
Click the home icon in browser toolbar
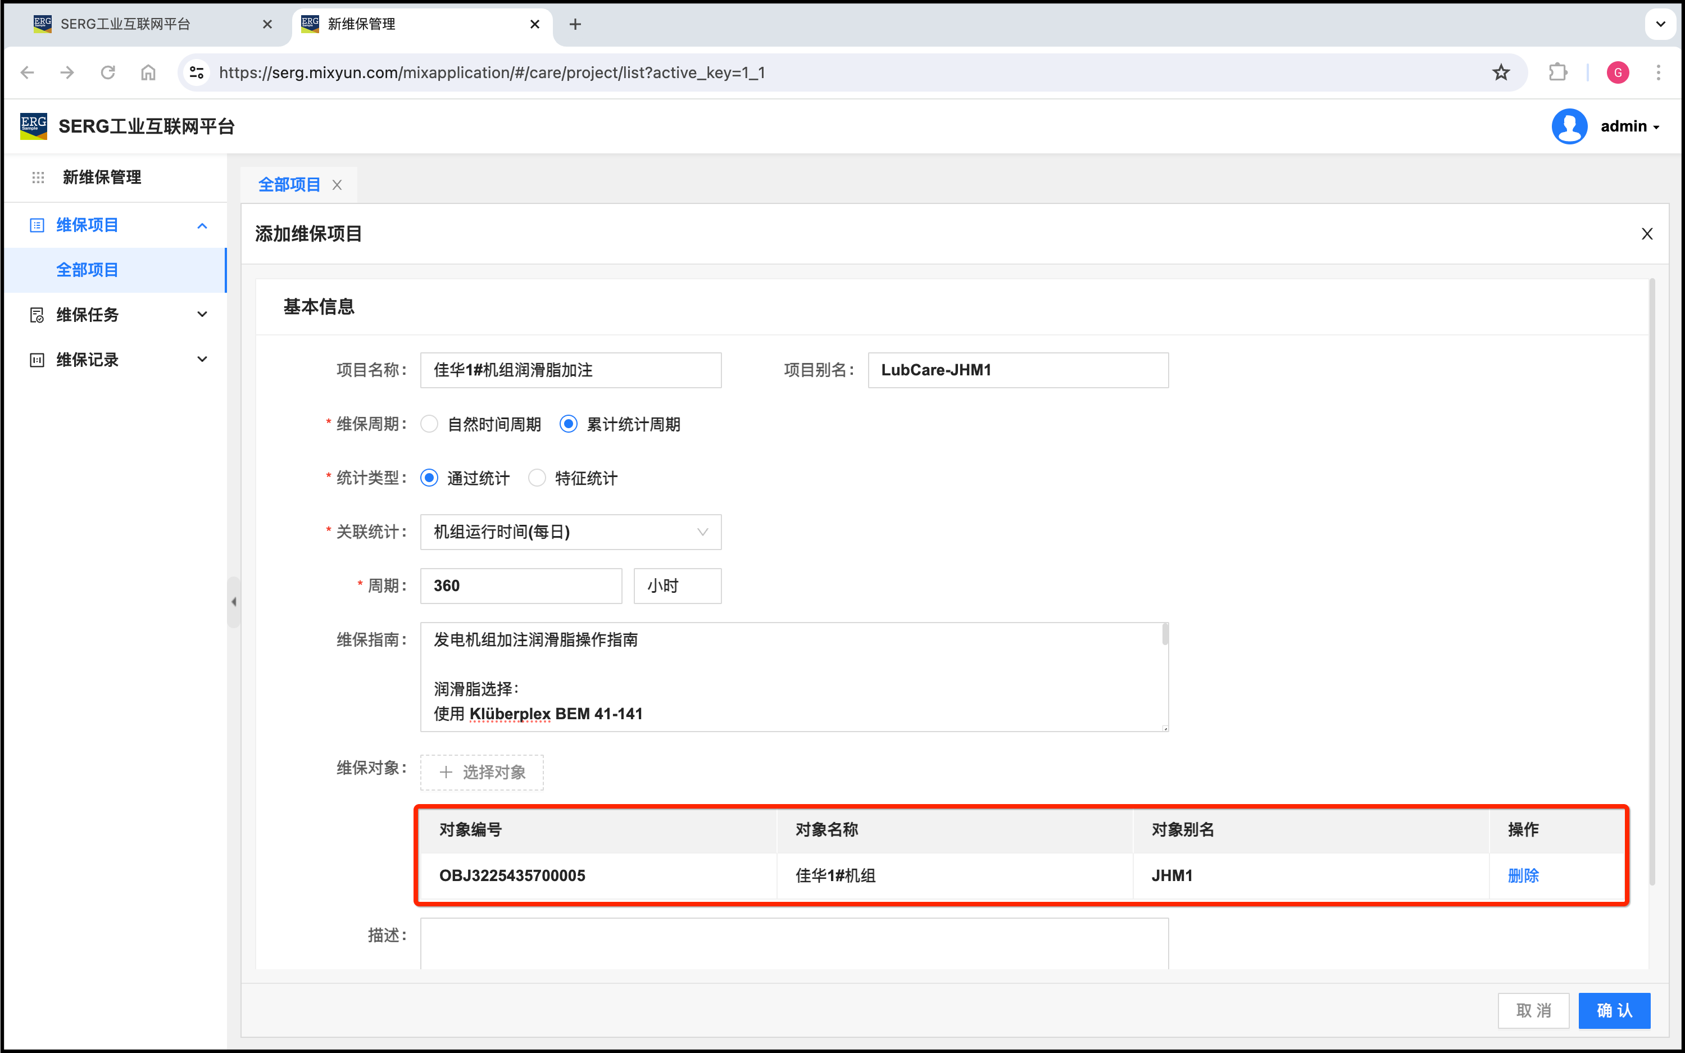148,72
